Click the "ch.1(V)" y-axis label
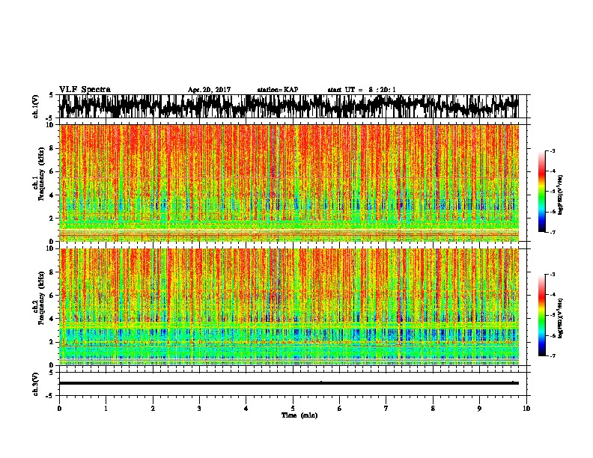593x458 pixels. 36,106
